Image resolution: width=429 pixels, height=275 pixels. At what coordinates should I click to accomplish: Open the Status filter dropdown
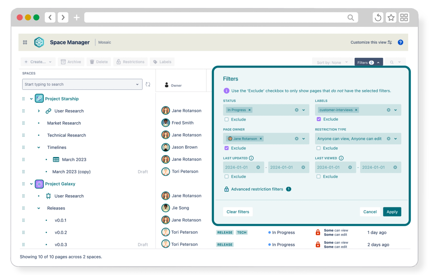303,110
